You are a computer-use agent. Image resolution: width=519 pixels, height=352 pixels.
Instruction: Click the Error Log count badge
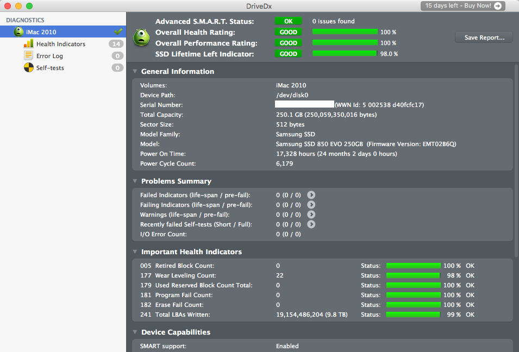[117, 55]
